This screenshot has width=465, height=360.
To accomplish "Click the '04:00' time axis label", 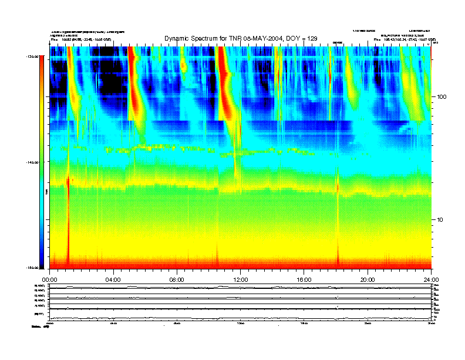I will tap(113, 280).
